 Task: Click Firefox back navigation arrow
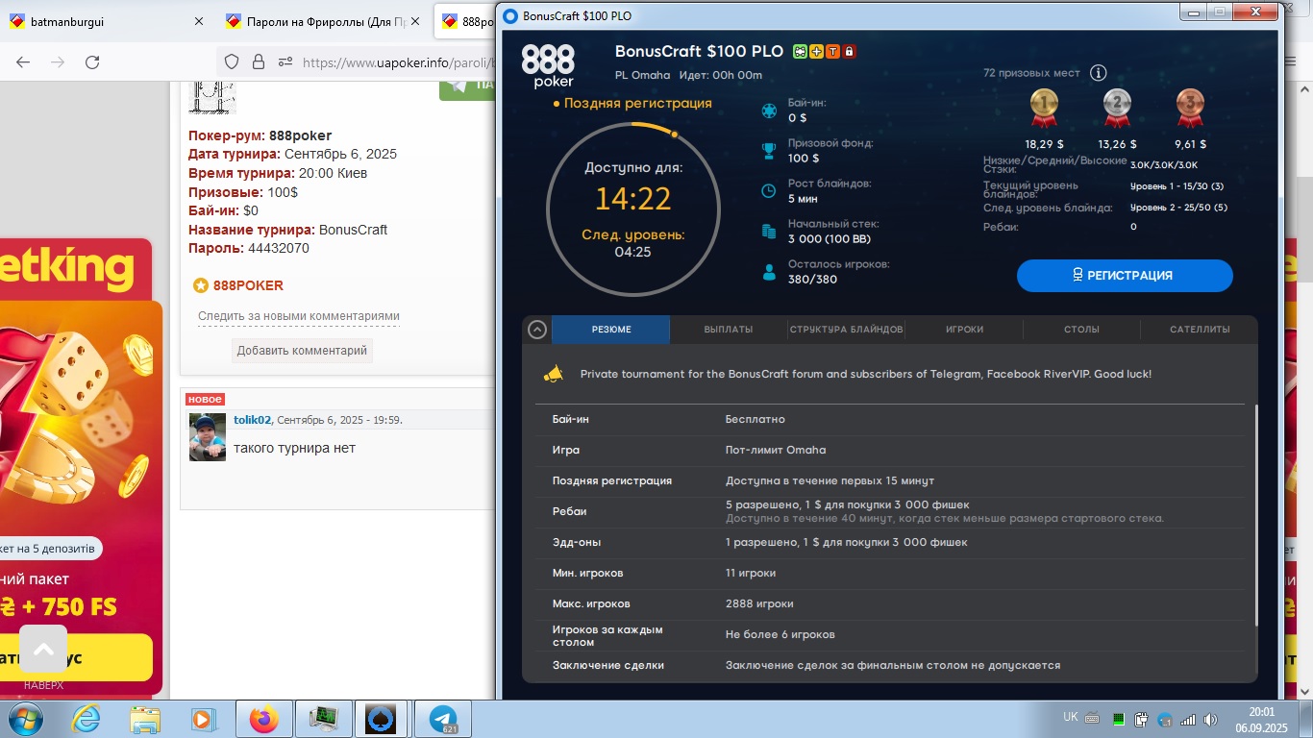click(23, 61)
